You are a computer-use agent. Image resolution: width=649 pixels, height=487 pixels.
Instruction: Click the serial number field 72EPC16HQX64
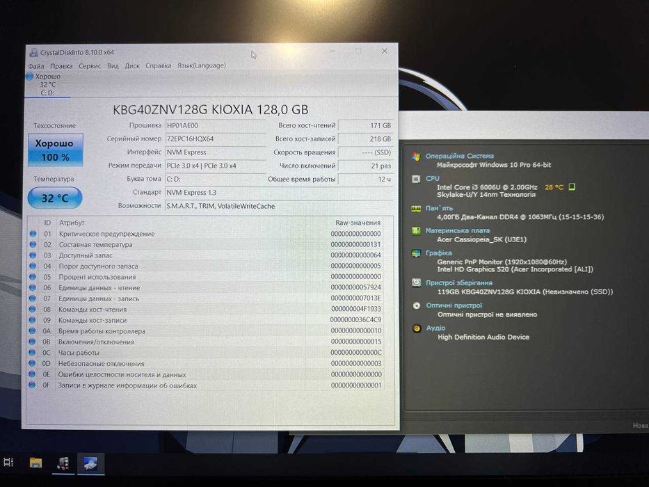215,138
